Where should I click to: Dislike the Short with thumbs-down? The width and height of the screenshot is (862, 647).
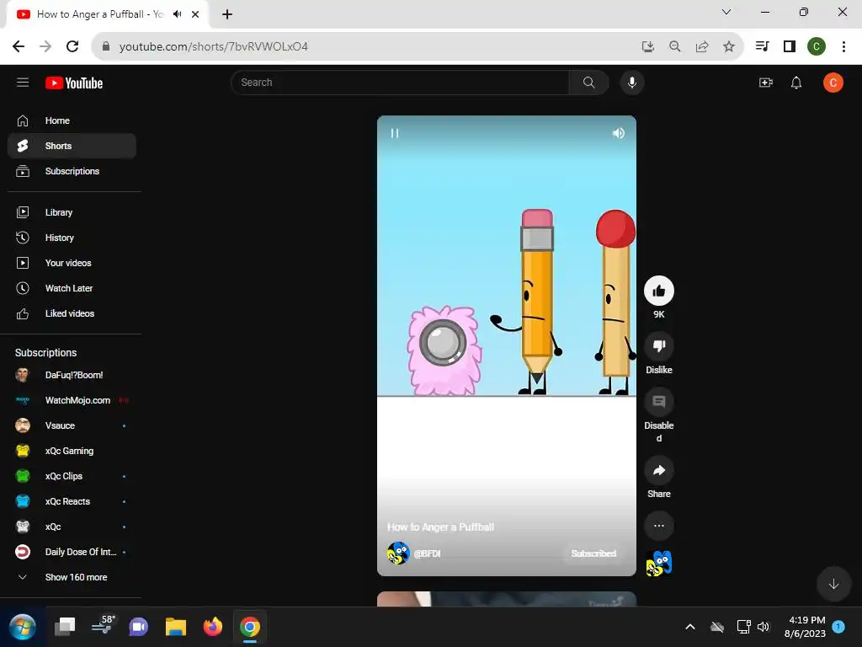click(x=658, y=346)
